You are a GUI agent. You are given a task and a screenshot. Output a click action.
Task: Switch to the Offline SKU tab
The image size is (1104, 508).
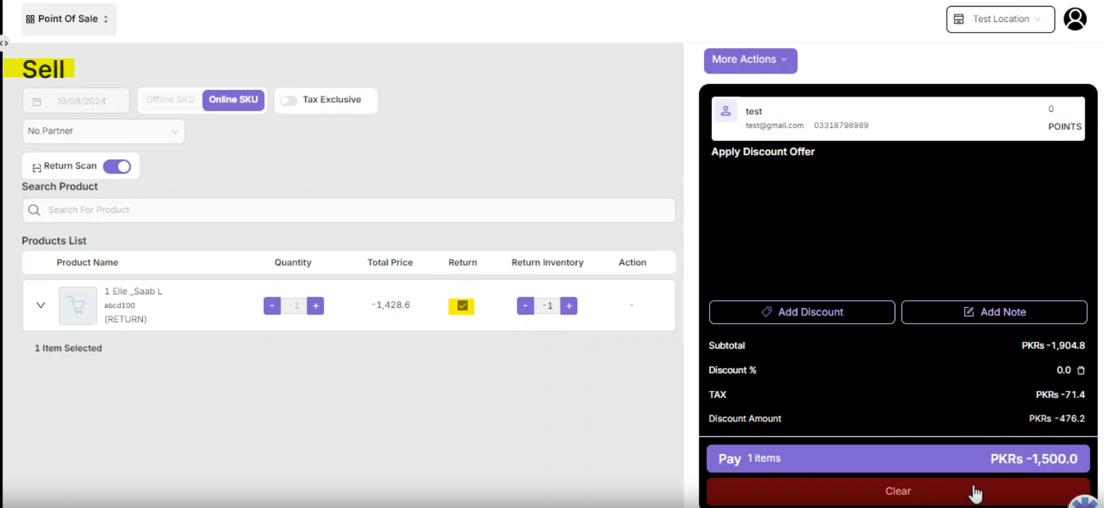pyautogui.click(x=171, y=100)
